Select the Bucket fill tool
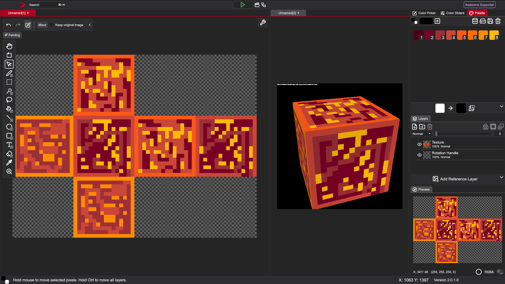This screenshot has width=505, height=284. pyautogui.click(x=9, y=109)
